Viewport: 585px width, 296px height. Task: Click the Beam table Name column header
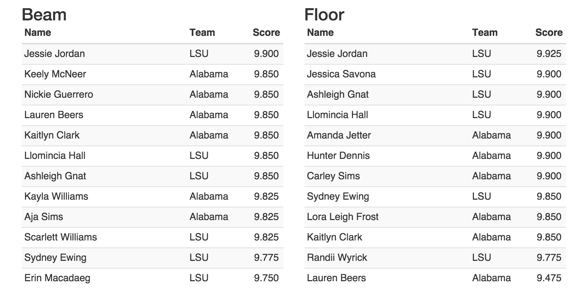[x=38, y=33]
